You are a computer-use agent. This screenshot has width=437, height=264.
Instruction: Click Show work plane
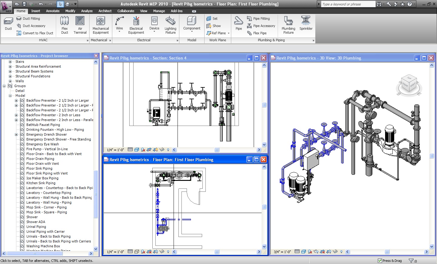point(213,26)
